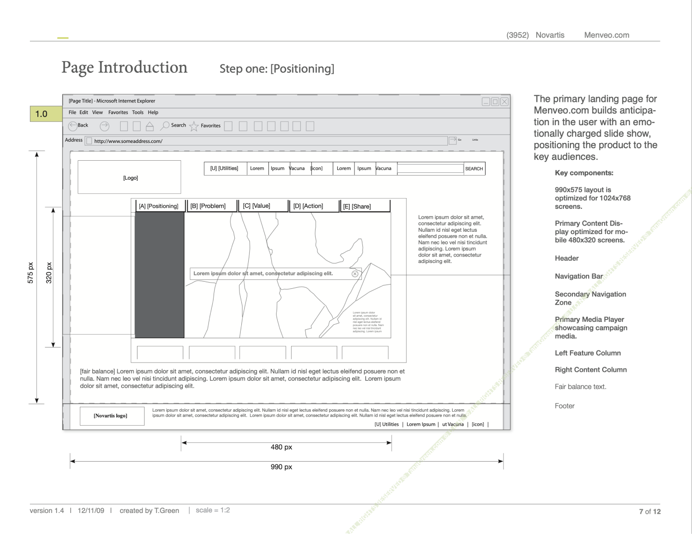Click the 'Links' label next to the address bar

pyautogui.click(x=475, y=140)
